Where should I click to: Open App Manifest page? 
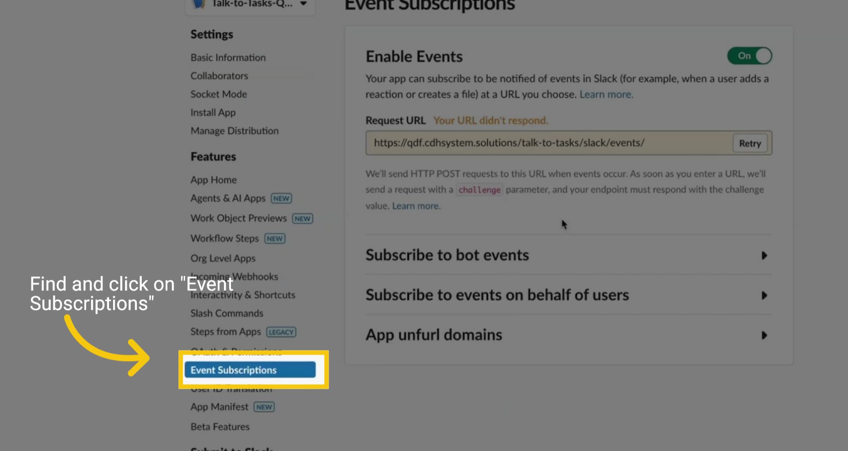click(x=219, y=407)
